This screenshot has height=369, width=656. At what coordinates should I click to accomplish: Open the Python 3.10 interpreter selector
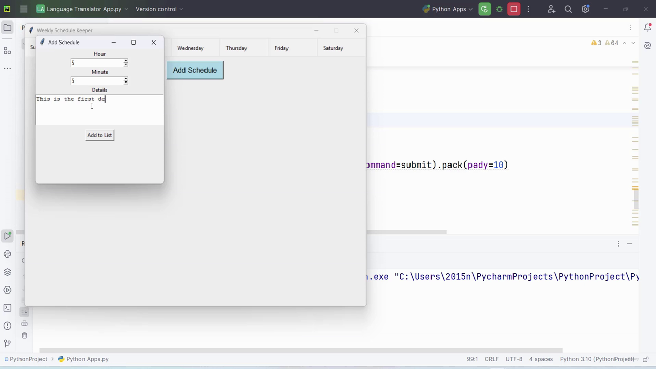click(x=598, y=359)
